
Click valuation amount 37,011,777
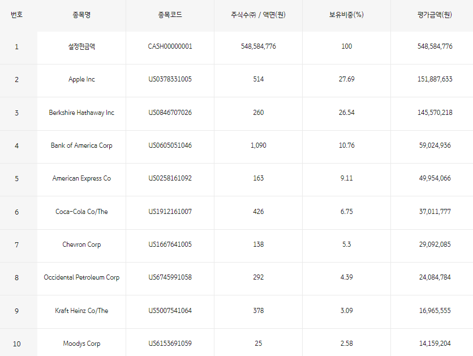(435, 212)
